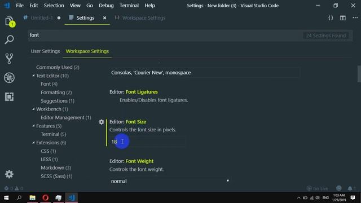This screenshot has height=203, width=361.
Task: Click the Windows taskbar search icon
Action: (19, 197)
